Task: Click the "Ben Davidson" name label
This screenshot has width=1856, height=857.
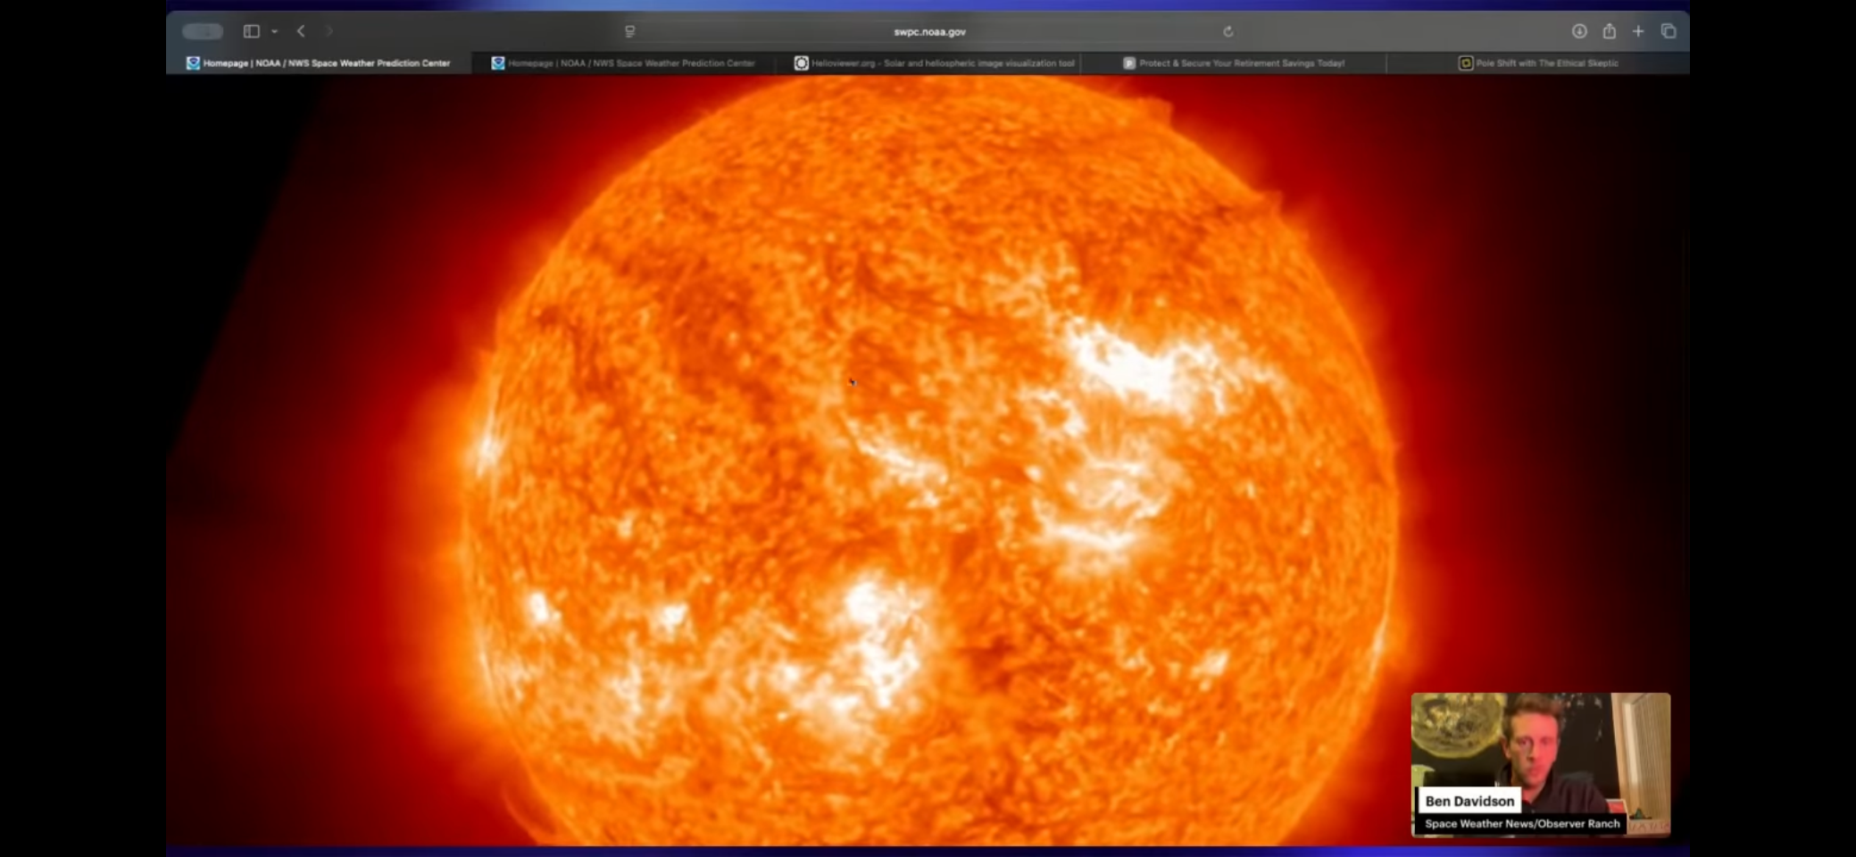Action: (1469, 801)
